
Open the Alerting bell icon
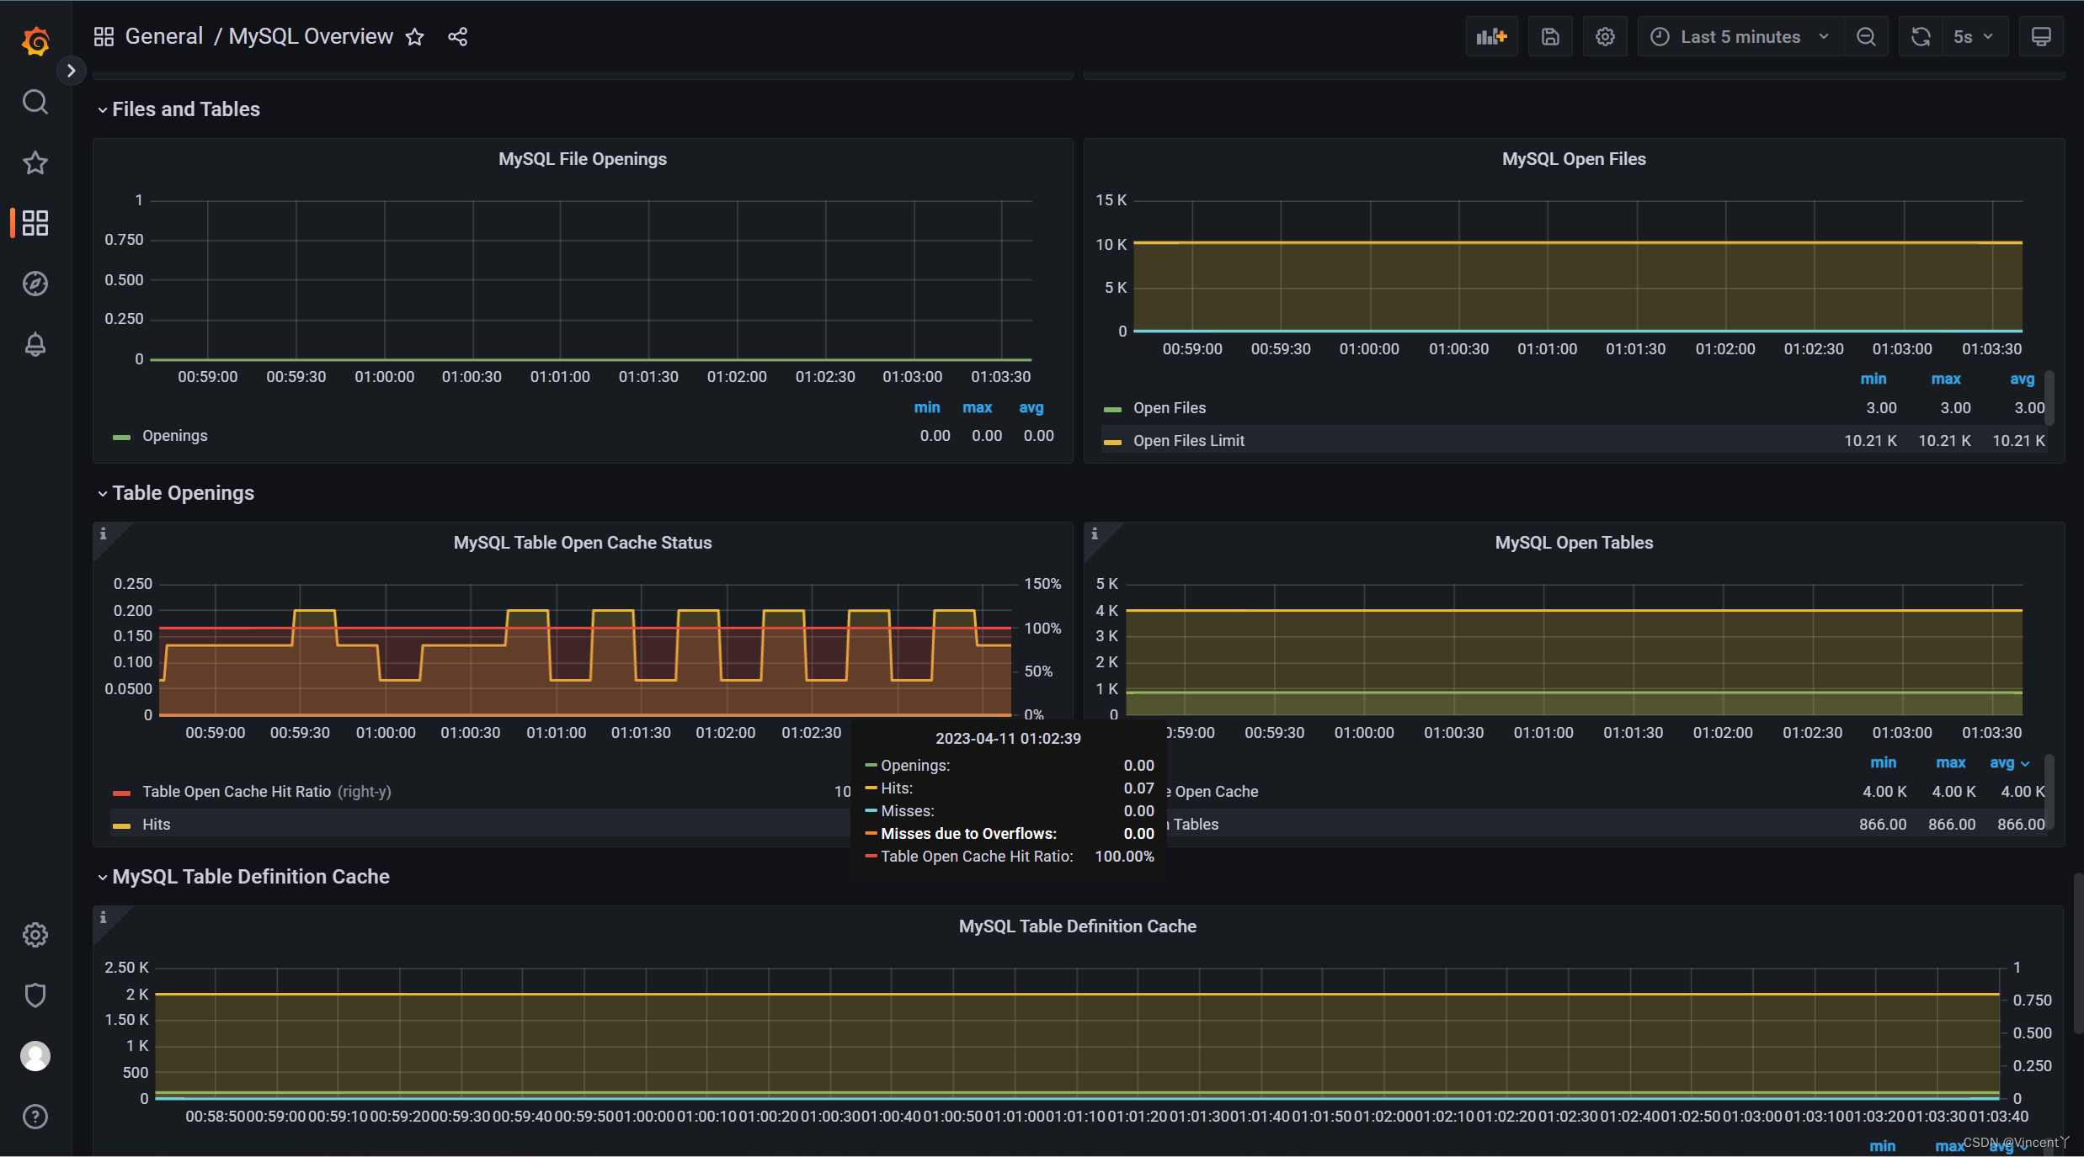click(x=35, y=344)
